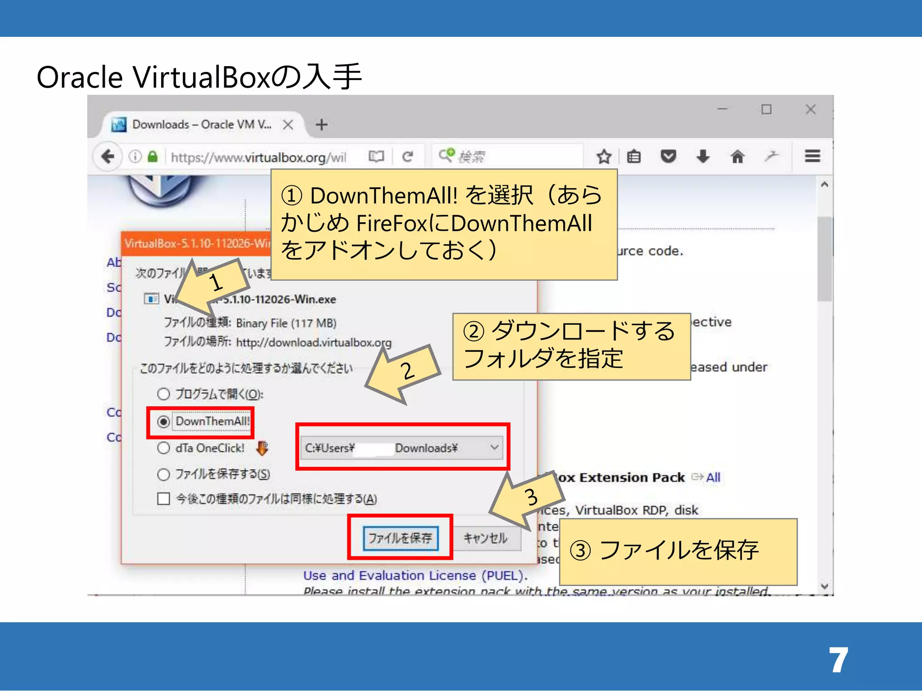Image resolution: width=922 pixels, height=691 pixels.
Task: Reload the page with the refresh icon
Action: point(408,157)
